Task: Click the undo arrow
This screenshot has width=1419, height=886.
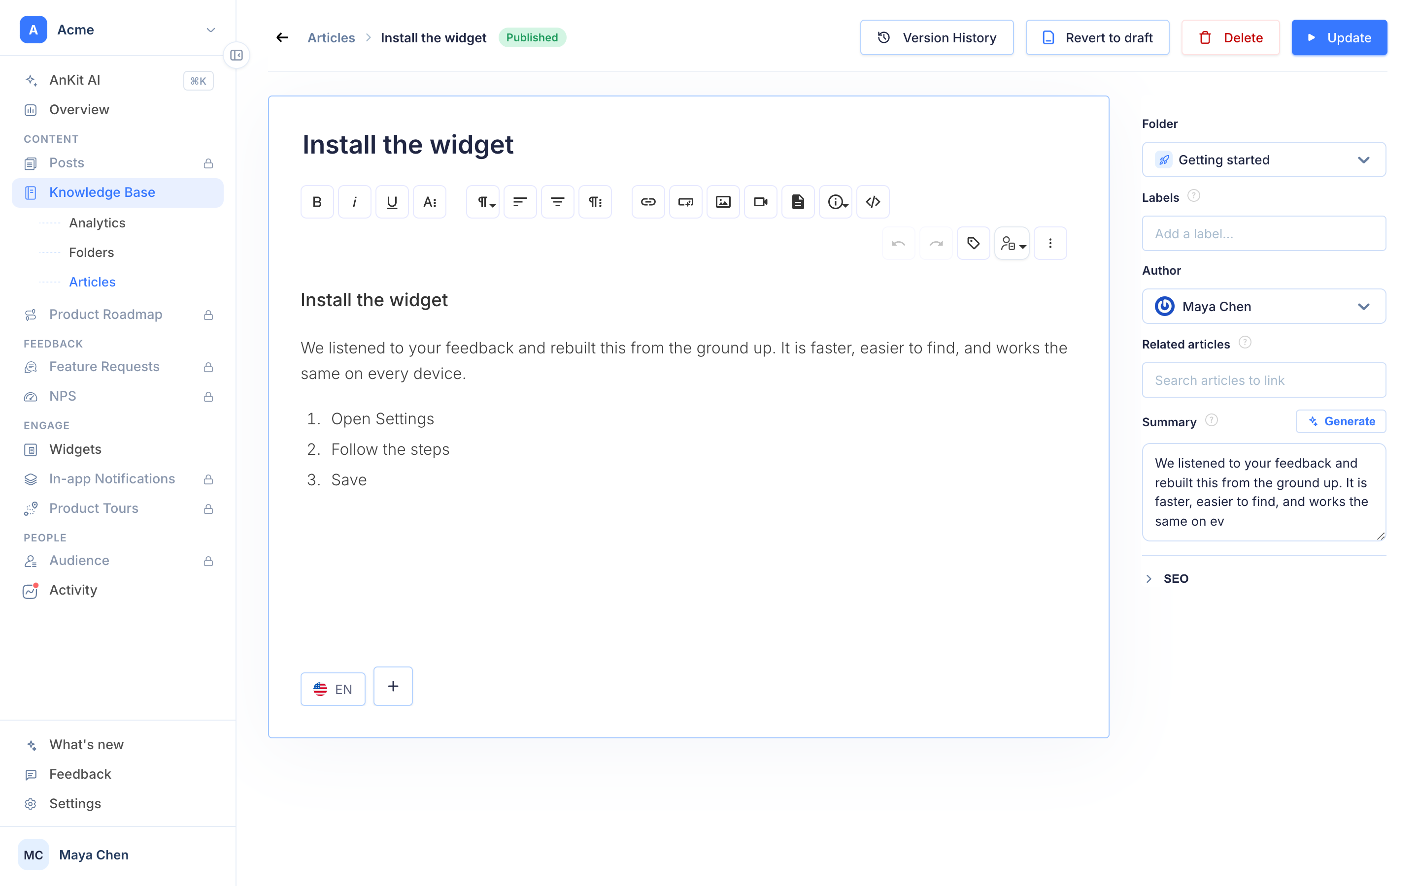Action: point(898,243)
